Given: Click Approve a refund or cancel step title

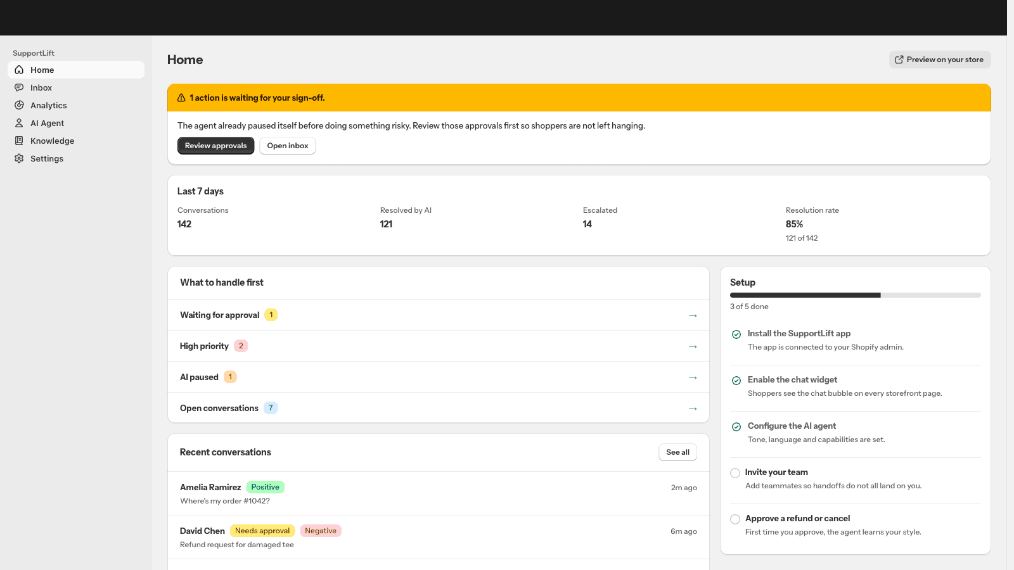Looking at the screenshot, I should [x=797, y=519].
